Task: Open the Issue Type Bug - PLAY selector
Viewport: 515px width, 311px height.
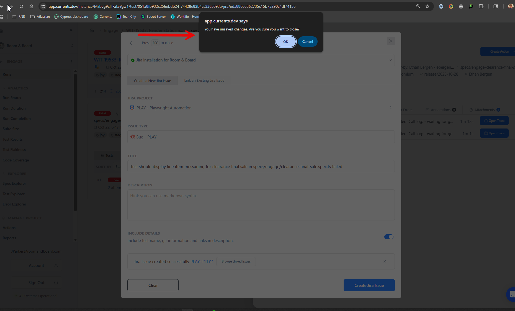Action: (261, 137)
